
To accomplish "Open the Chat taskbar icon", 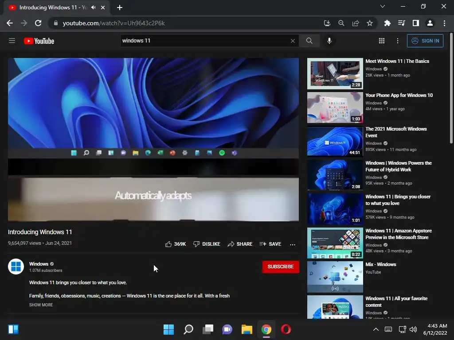I will click(227, 329).
